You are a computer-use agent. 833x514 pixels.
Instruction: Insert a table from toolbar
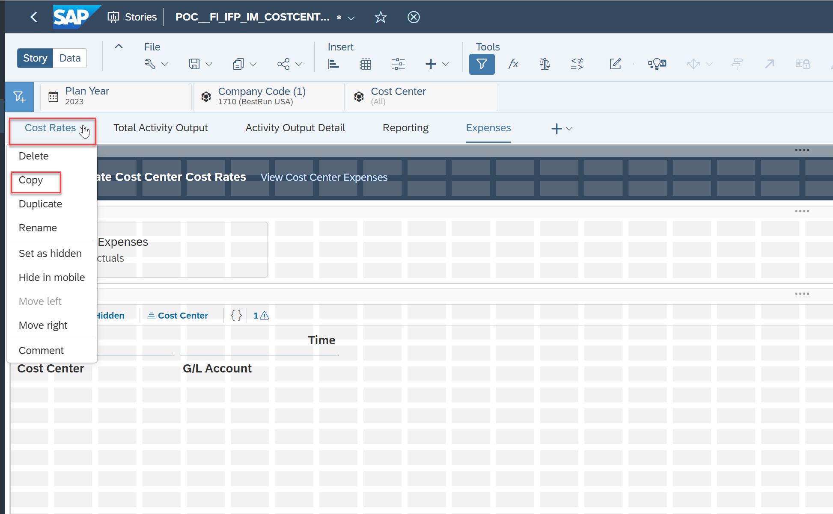pos(365,64)
